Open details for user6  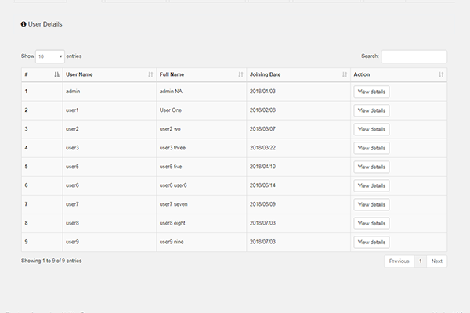pyautogui.click(x=371, y=185)
